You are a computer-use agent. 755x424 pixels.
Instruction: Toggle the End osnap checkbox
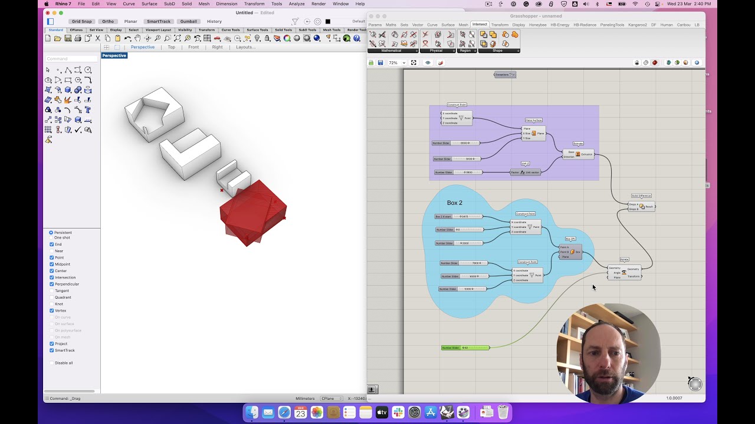pos(51,244)
